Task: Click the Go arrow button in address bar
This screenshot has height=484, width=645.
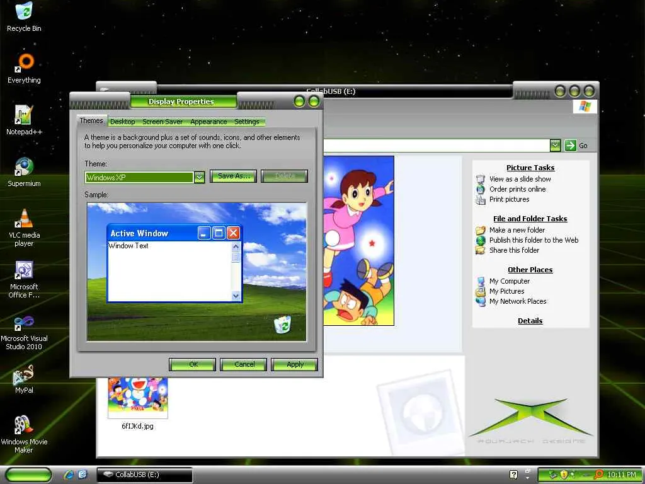Action: pyautogui.click(x=570, y=146)
